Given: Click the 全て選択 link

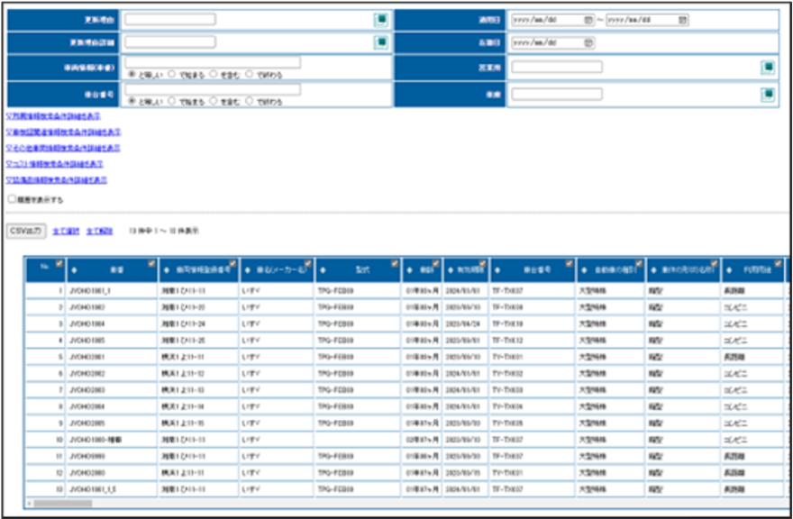Looking at the screenshot, I should [x=66, y=232].
